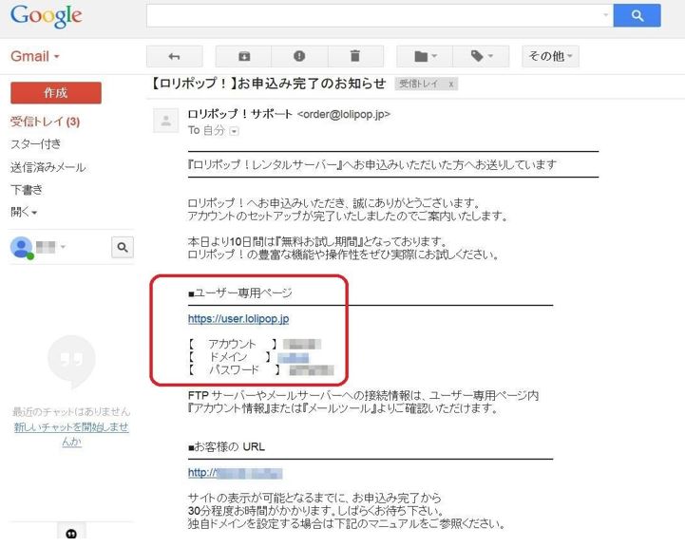This screenshot has height=547, width=685.
Task: Open 下書き drafts folder
Action: [x=27, y=190]
